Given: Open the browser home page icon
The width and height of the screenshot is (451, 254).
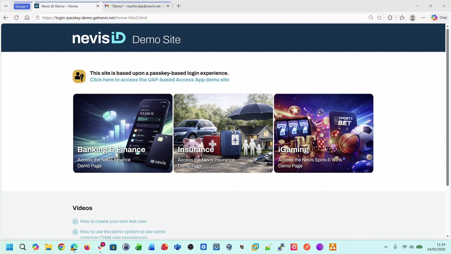Looking at the screenshot, I should tap(27, 18).
